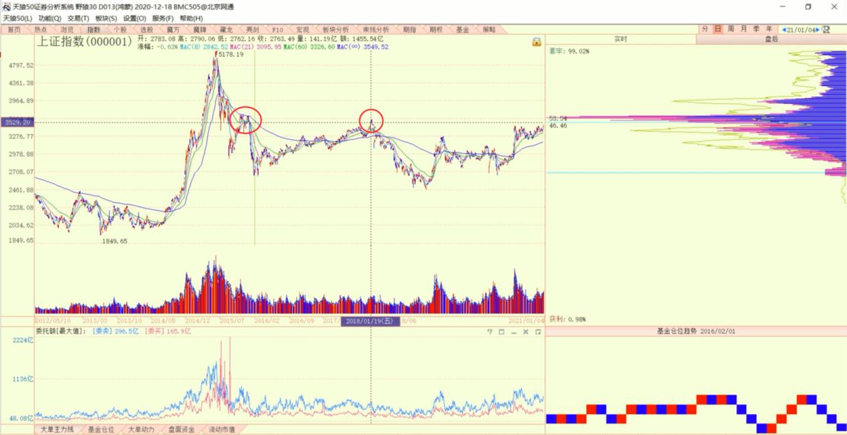Image resolution: width=847 pixels, height=435 pixels.
Task: Switch to the 盘面资金 indicator tab
Action: 181,430
